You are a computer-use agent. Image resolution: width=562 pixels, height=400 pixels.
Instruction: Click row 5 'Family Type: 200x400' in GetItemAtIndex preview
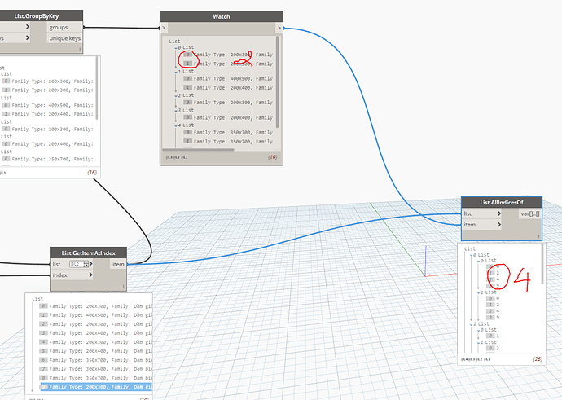pyautogui.click(x=95, y=351)
